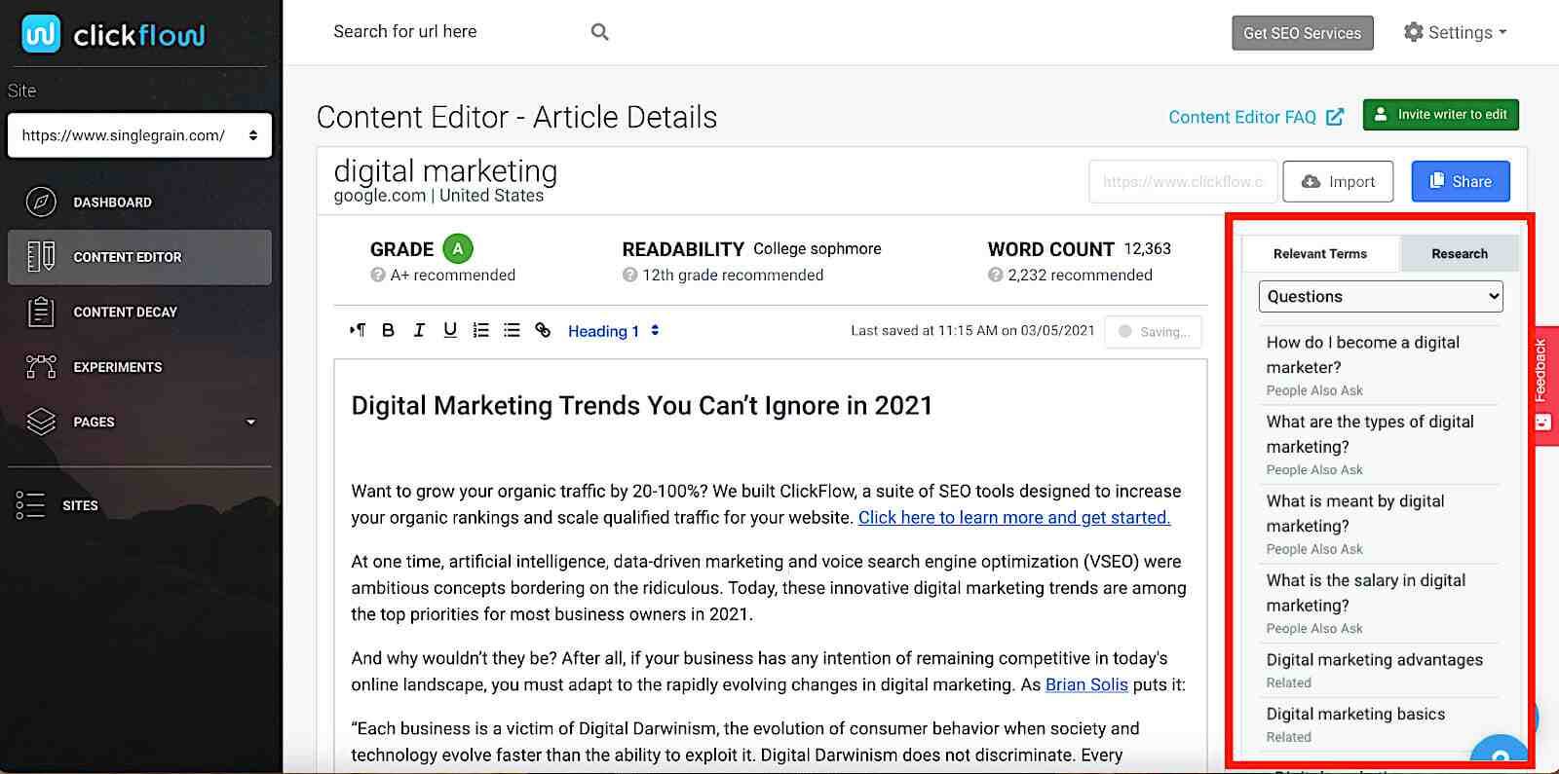
Task: Click the search magnifier icon
Action: point(599,32)
